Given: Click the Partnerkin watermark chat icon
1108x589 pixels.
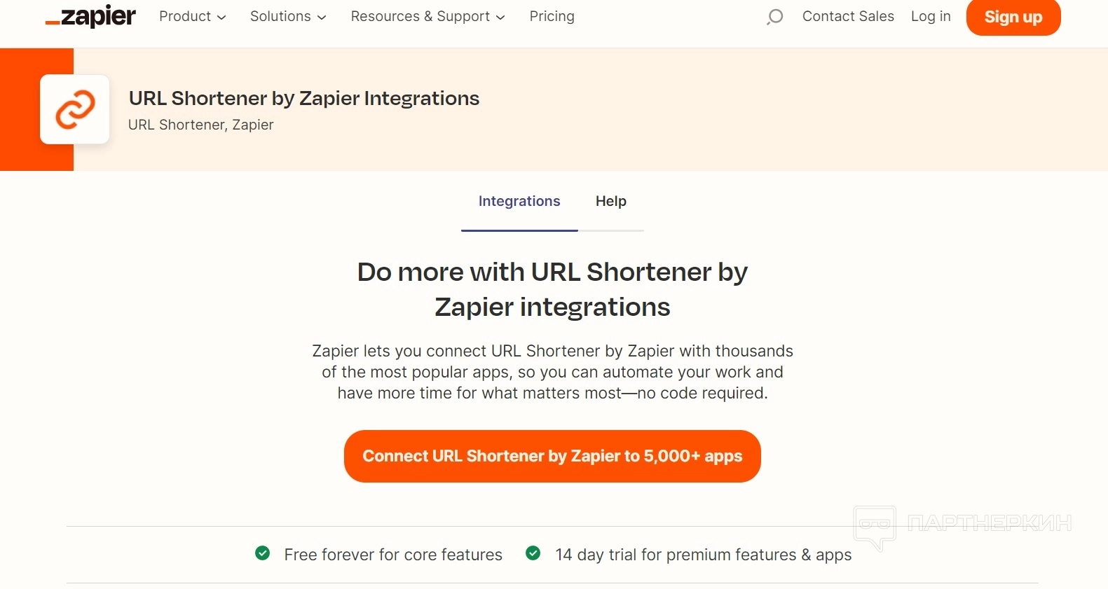Looking at the screenshot, I should click(874, 525).
